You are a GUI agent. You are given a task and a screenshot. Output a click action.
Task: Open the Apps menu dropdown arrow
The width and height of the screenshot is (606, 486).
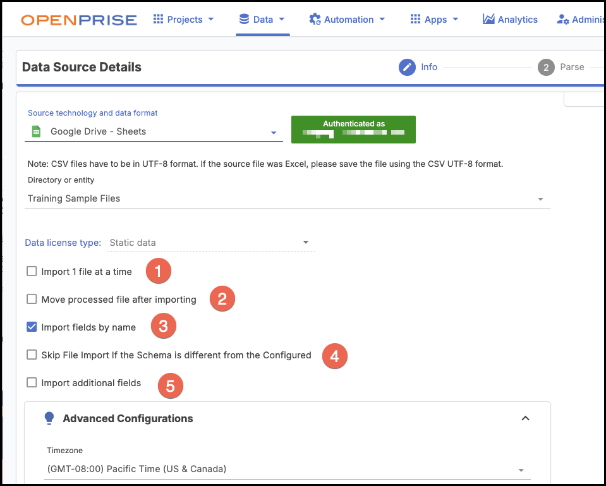click(455, 20)
